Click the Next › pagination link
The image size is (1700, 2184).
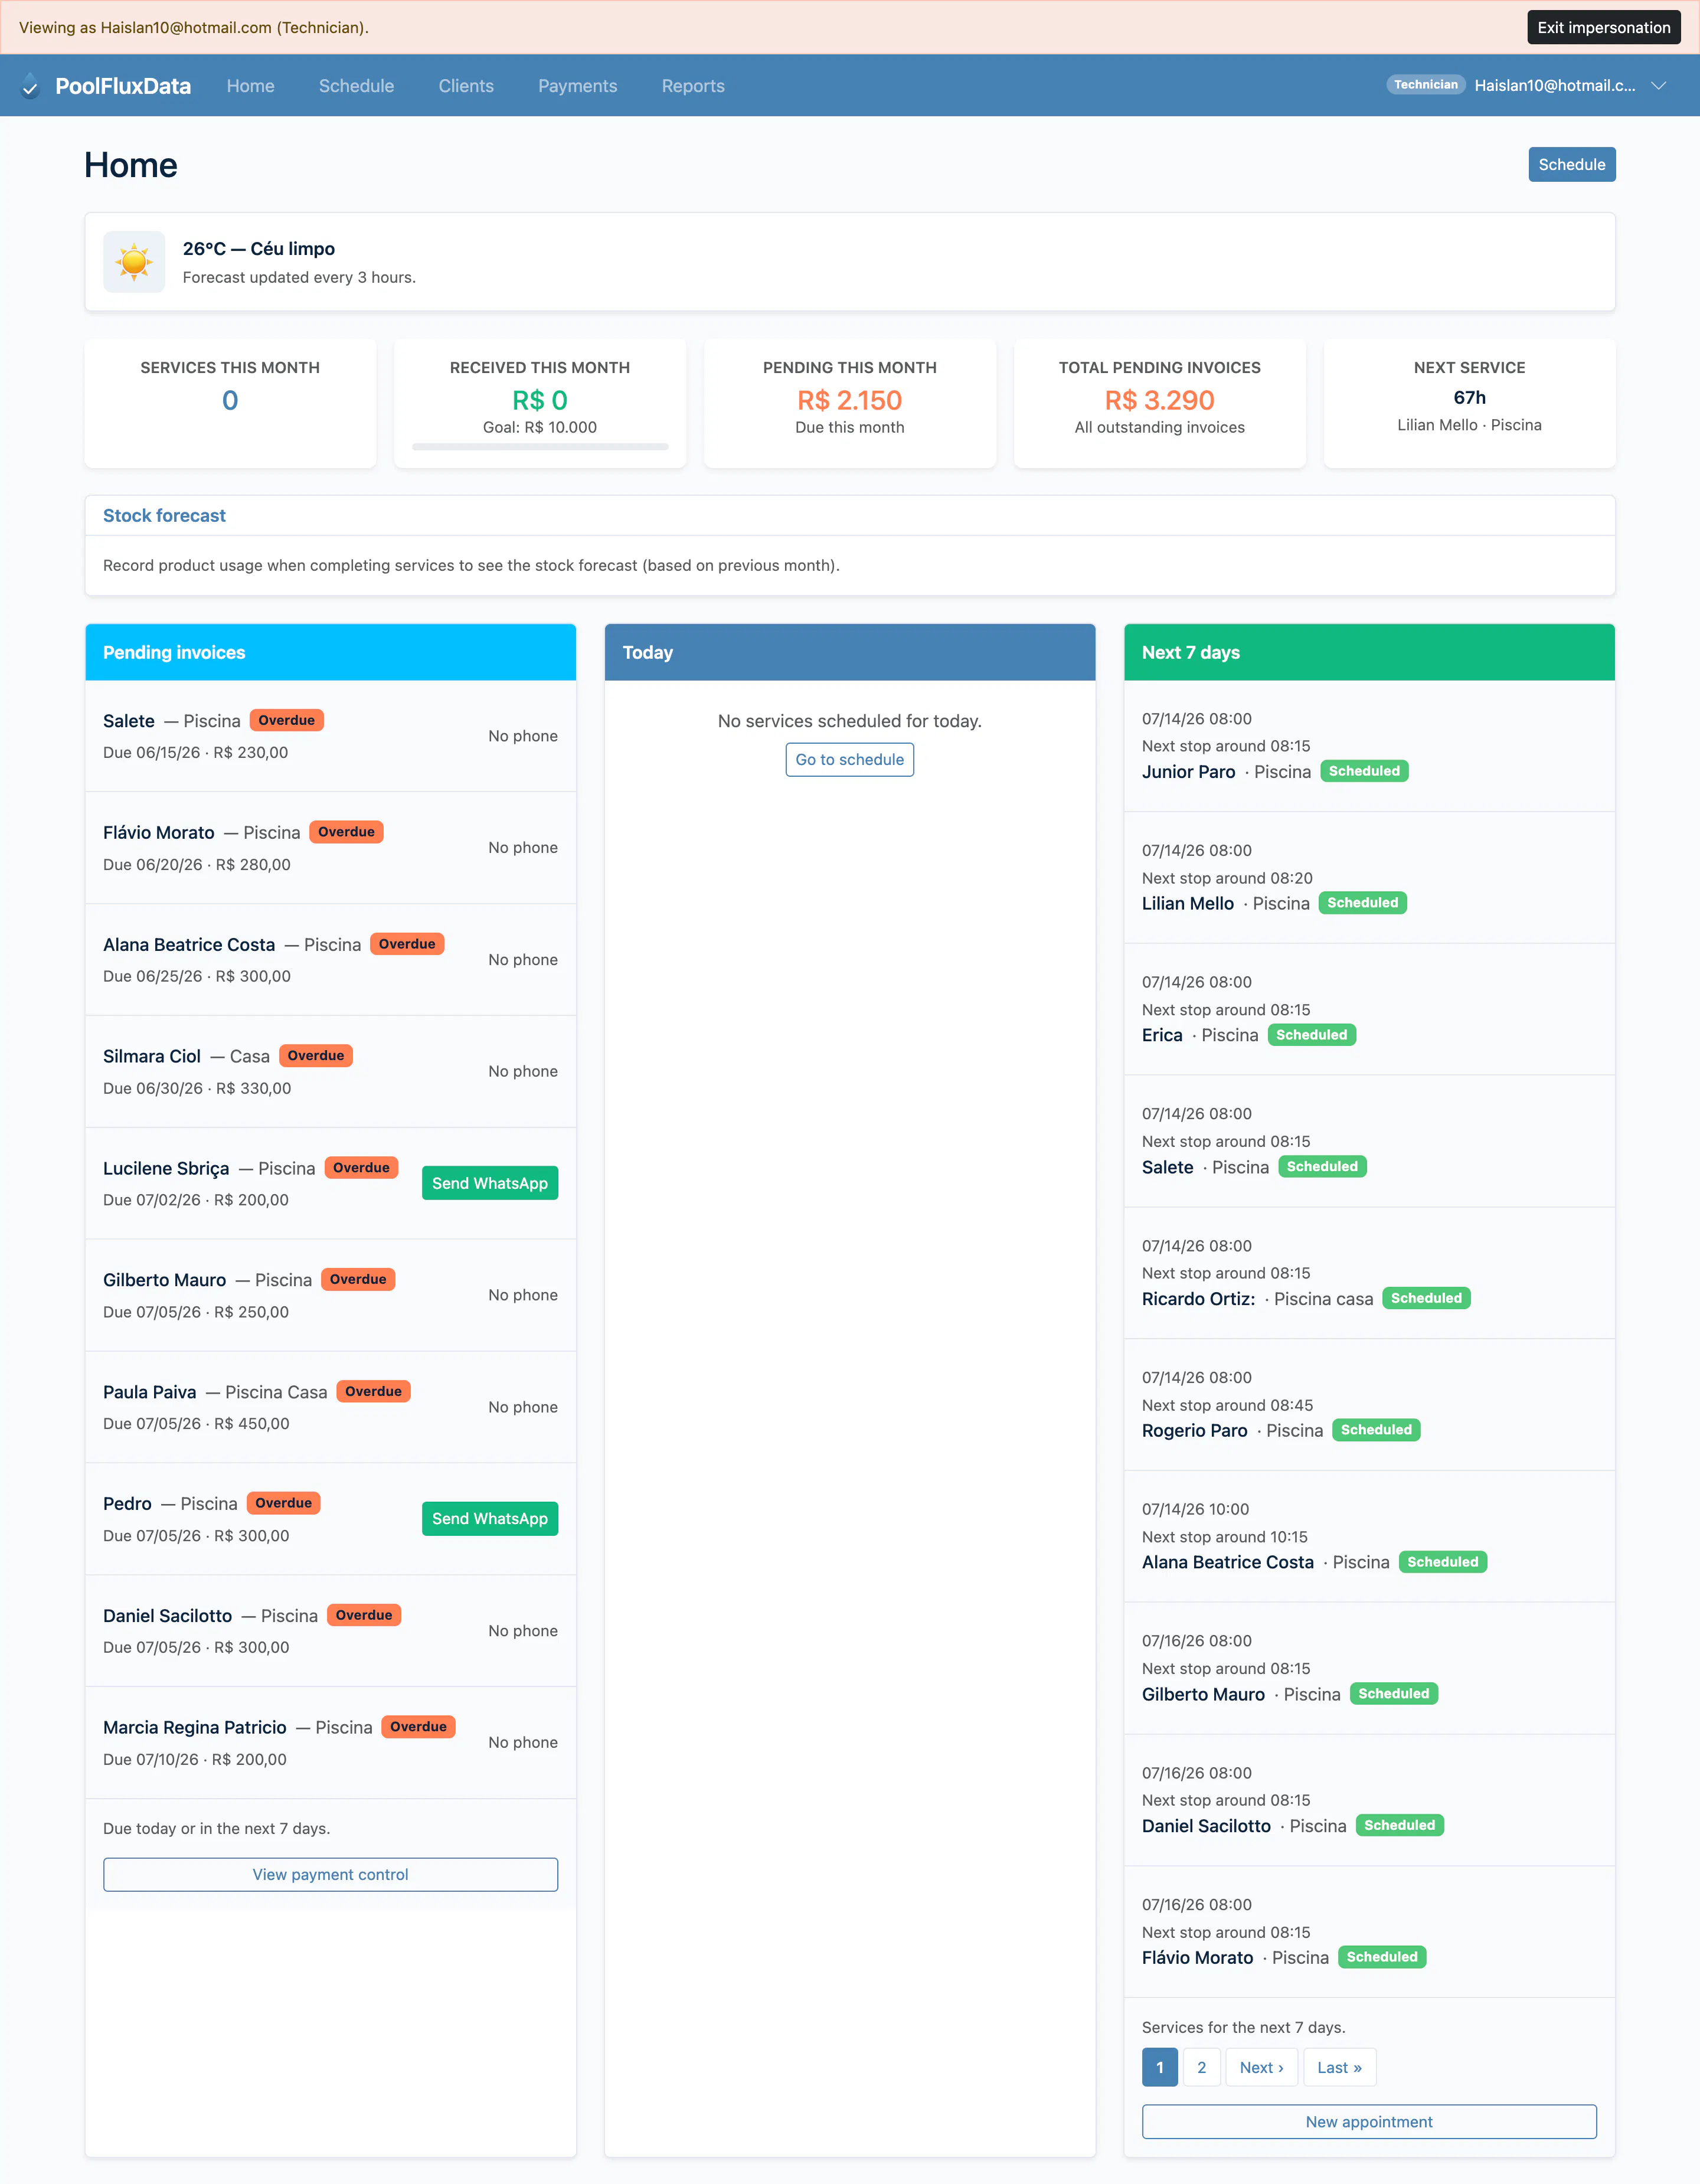(x=1261, y=2068)
